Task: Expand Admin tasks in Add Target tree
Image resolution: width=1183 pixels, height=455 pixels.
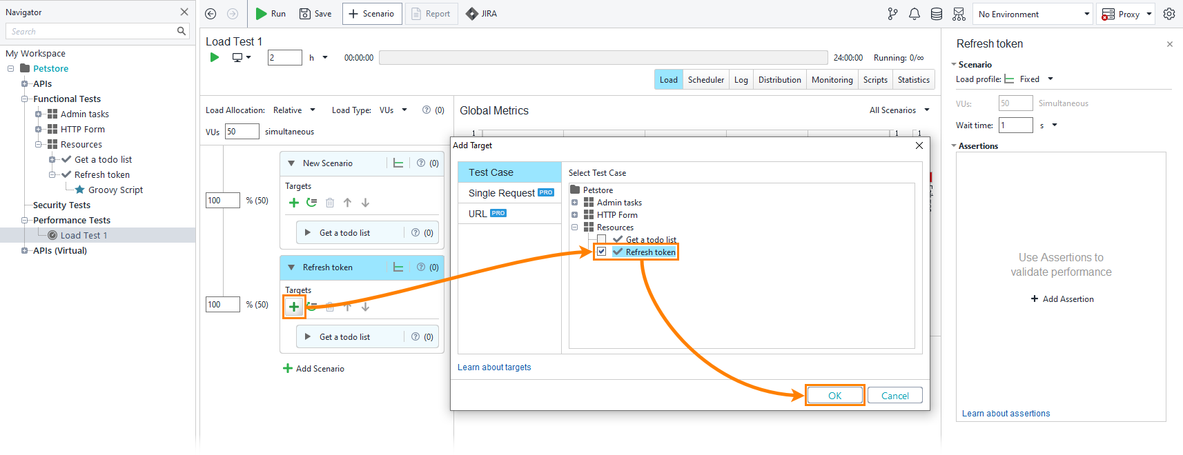Action: pos(574,203)
